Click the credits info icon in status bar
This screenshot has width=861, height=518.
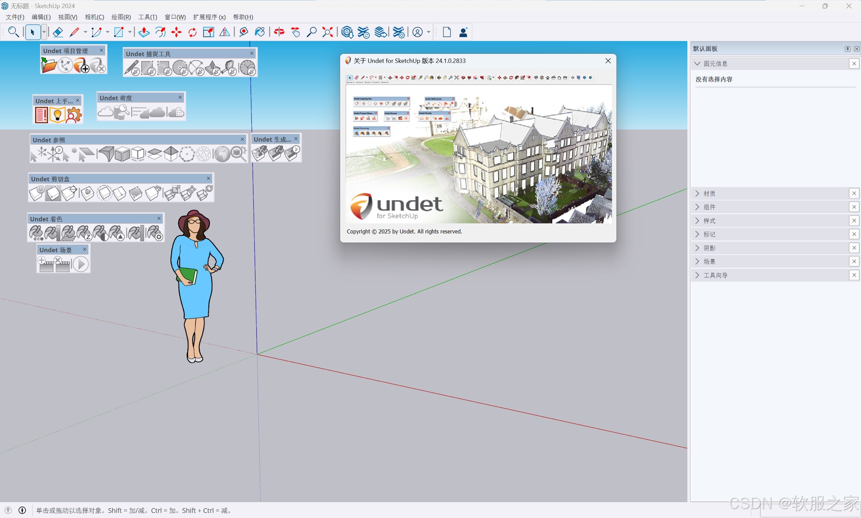pyautogui.click(x=22, y=510)
